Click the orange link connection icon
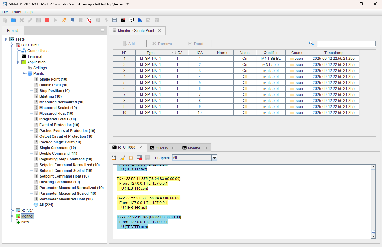 point(64,20)
